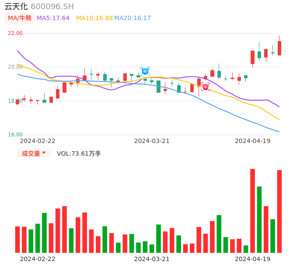This screenshot has width=300, height=265.
Task: Click 2024-03-21 date under the price chart
Action: click(152, 141)
